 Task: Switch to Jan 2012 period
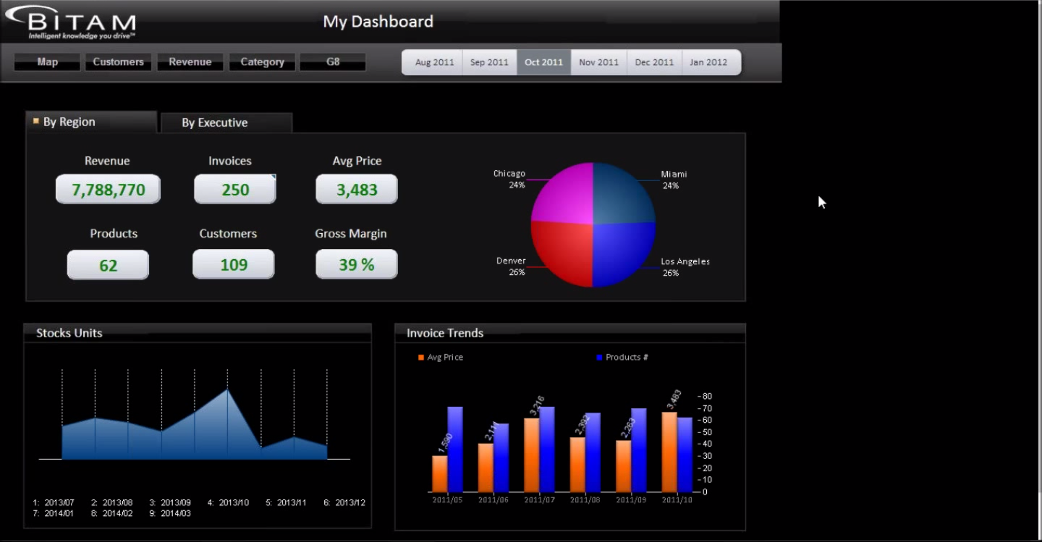click(x=708, y=63)
